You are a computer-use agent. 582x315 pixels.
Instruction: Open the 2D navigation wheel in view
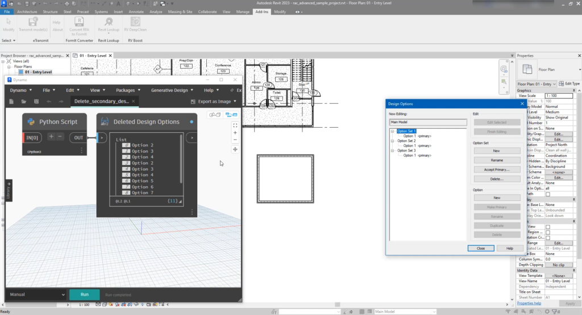click(504, 69)
